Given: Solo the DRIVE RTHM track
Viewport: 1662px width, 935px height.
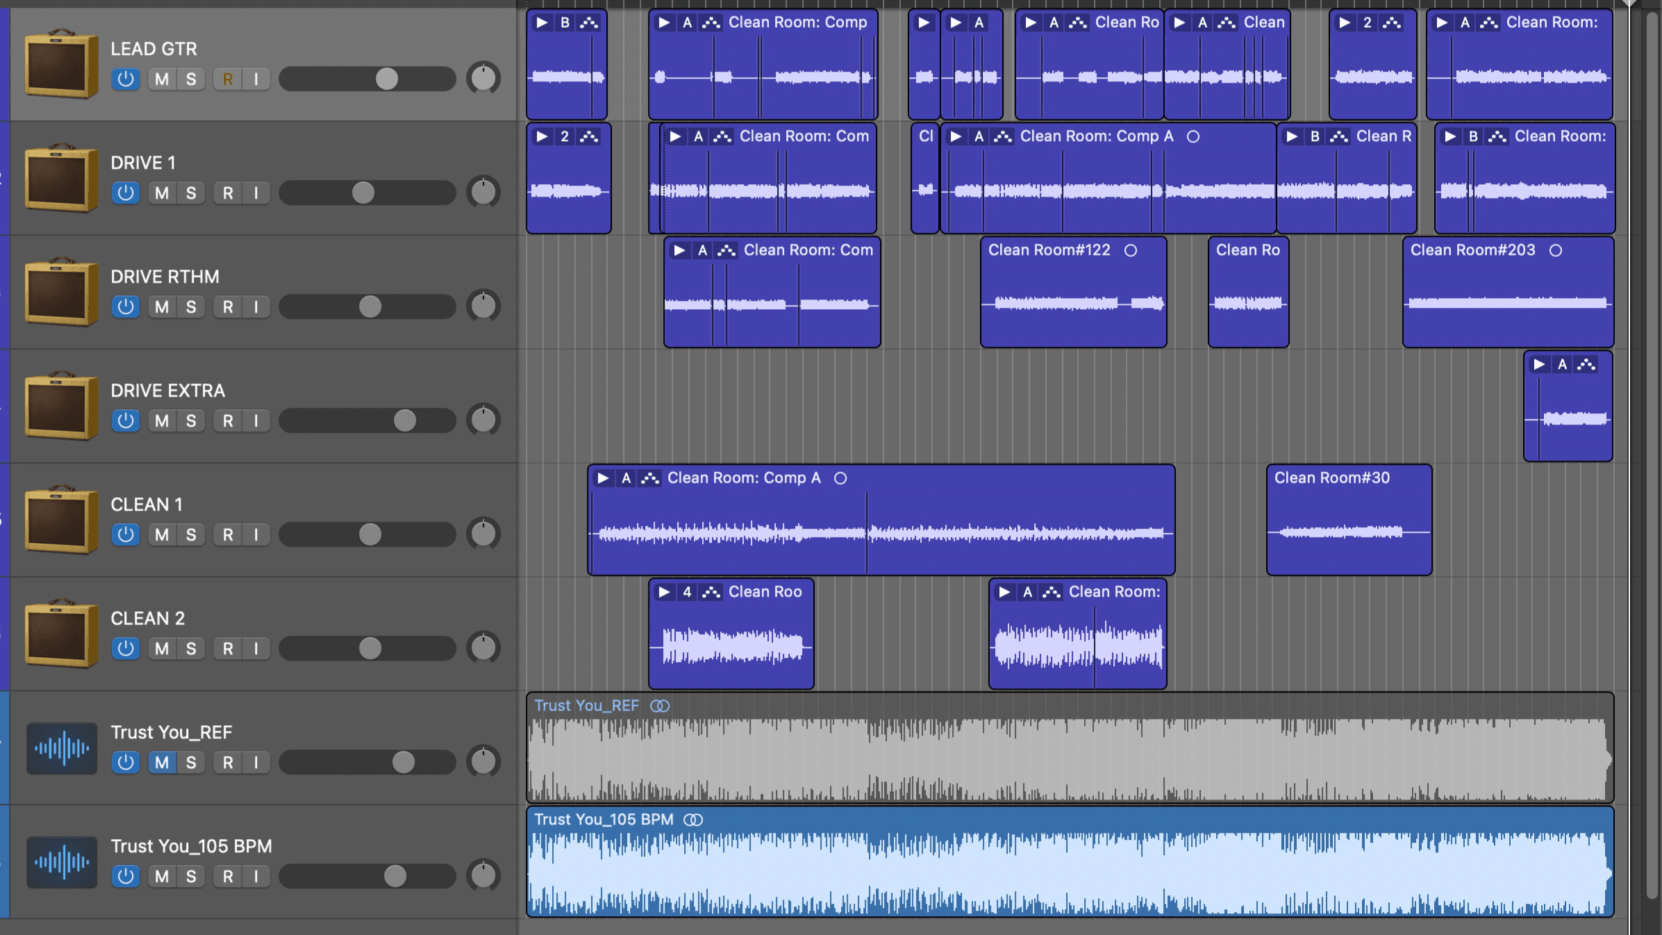Looking at the screenshot, I should 191,306.
